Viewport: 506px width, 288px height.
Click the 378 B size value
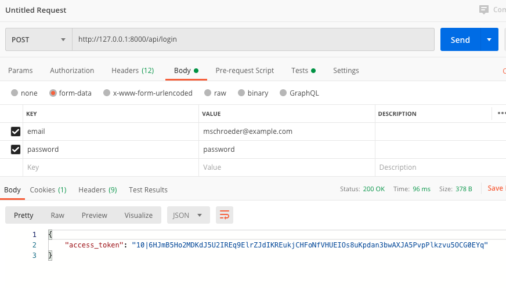click(x=464, y=189)
